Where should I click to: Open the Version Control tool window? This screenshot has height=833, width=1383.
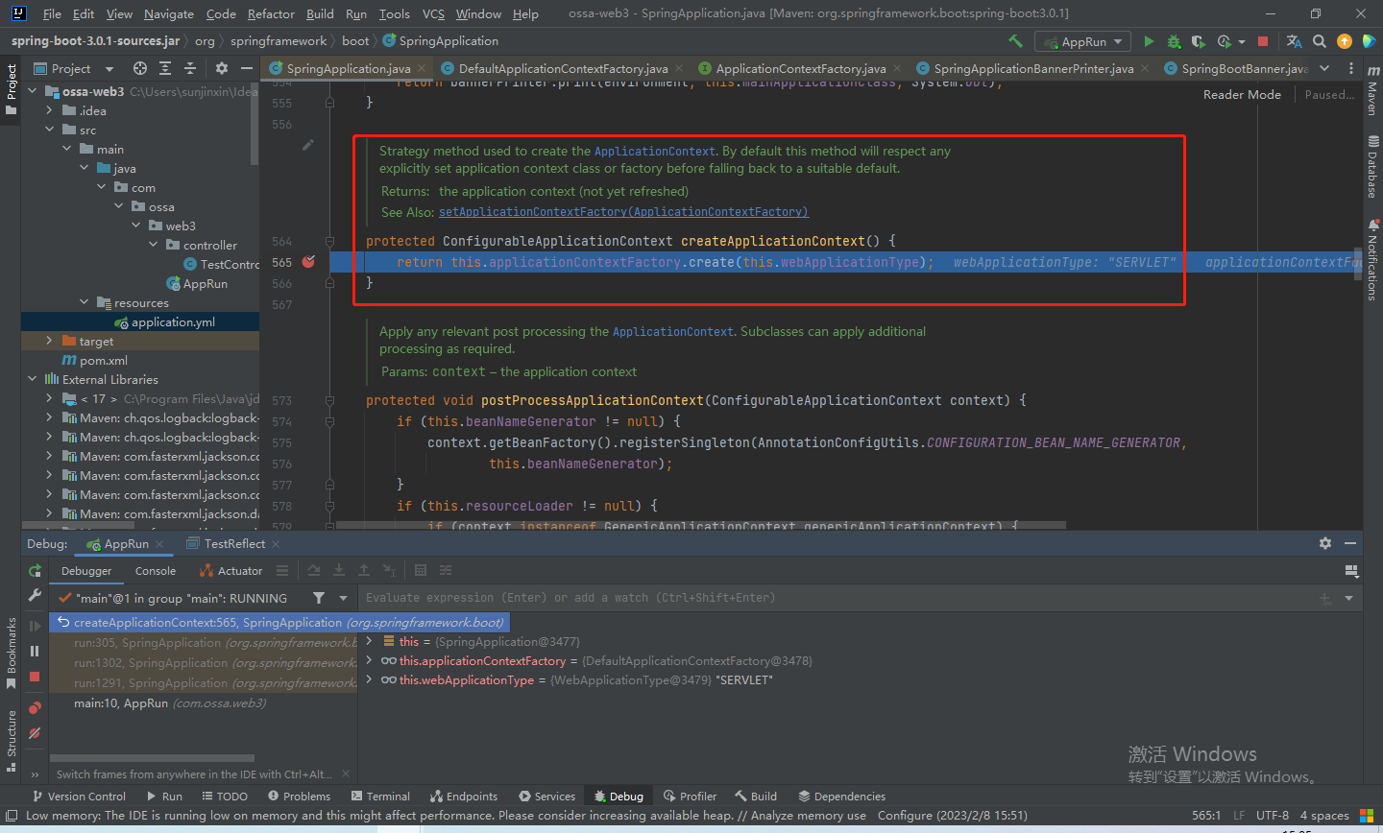pos(79,797)
